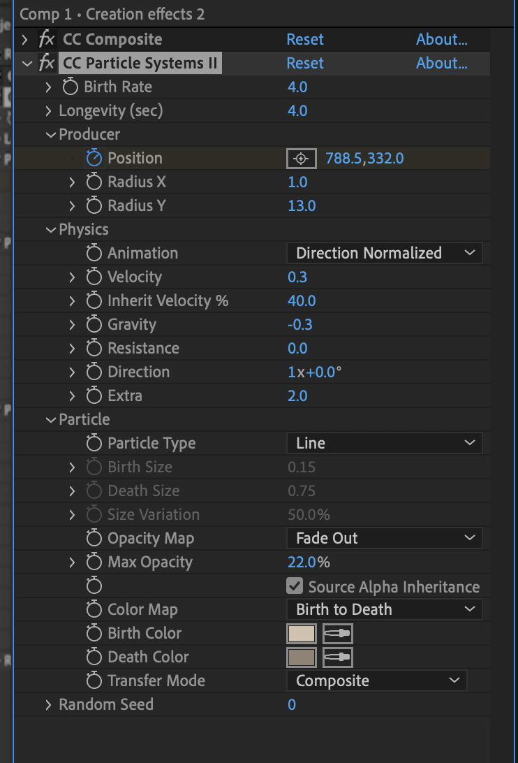Toggle the Birth Rate stopwatch
The height and width of the screenshot is (763, 518).
(70, 87)
